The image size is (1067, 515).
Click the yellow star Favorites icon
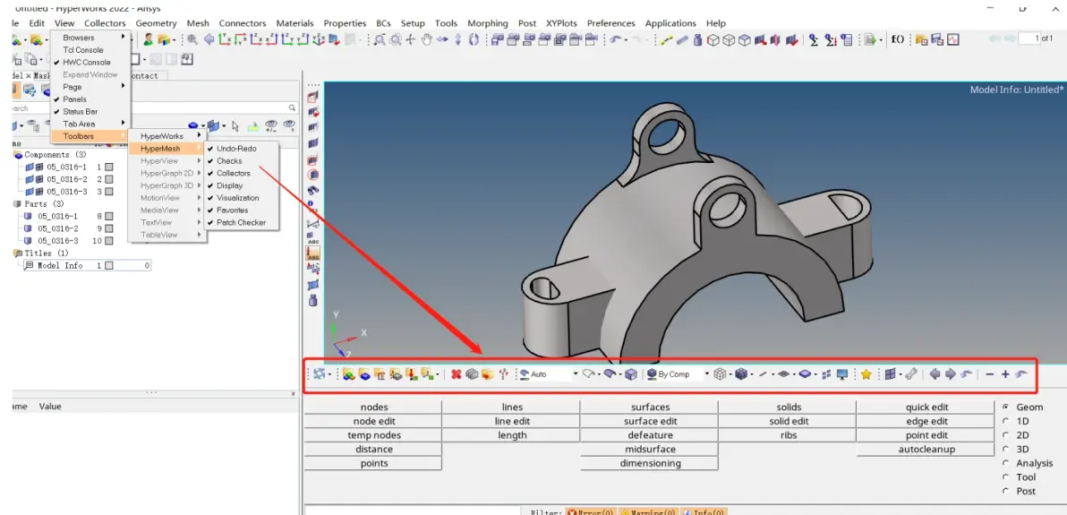[866, 374]
